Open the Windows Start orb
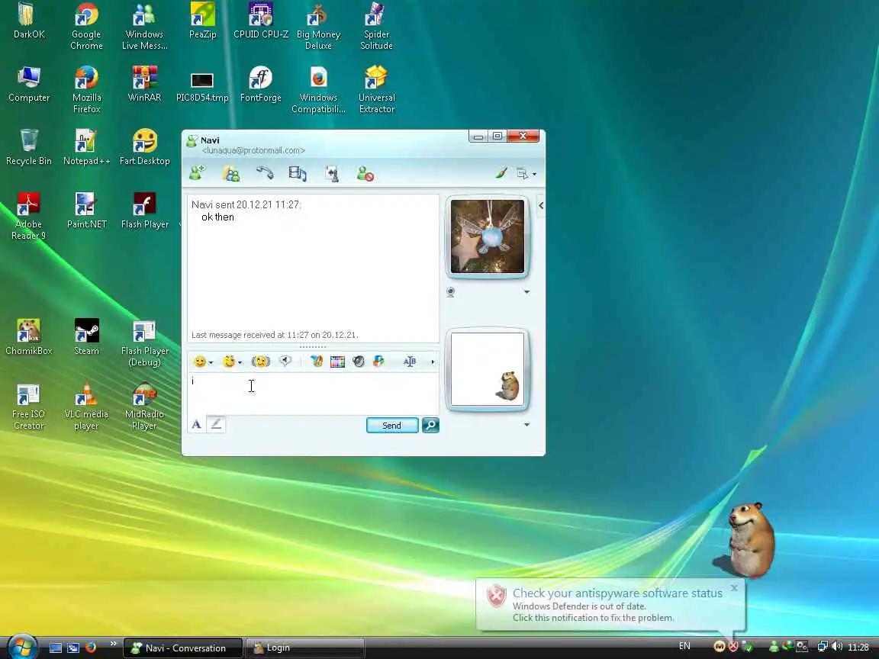 pyautogui.click(x=22, y=647)
